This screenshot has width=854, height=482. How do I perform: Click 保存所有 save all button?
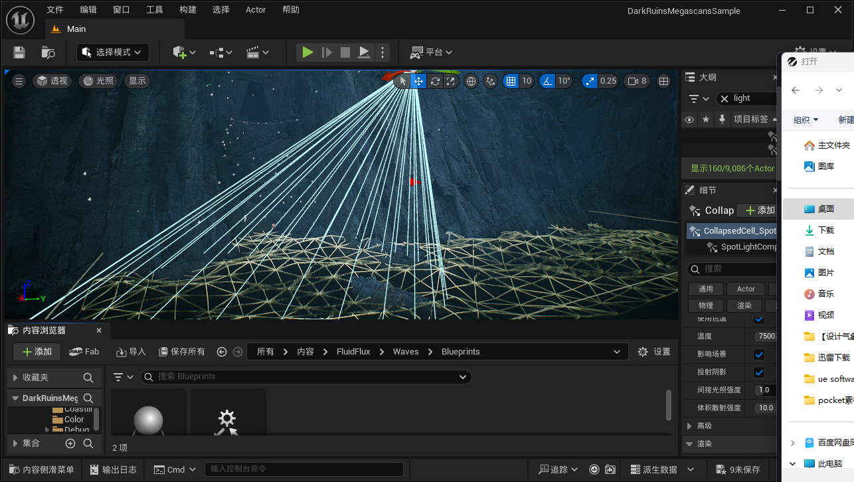[181, 352]
